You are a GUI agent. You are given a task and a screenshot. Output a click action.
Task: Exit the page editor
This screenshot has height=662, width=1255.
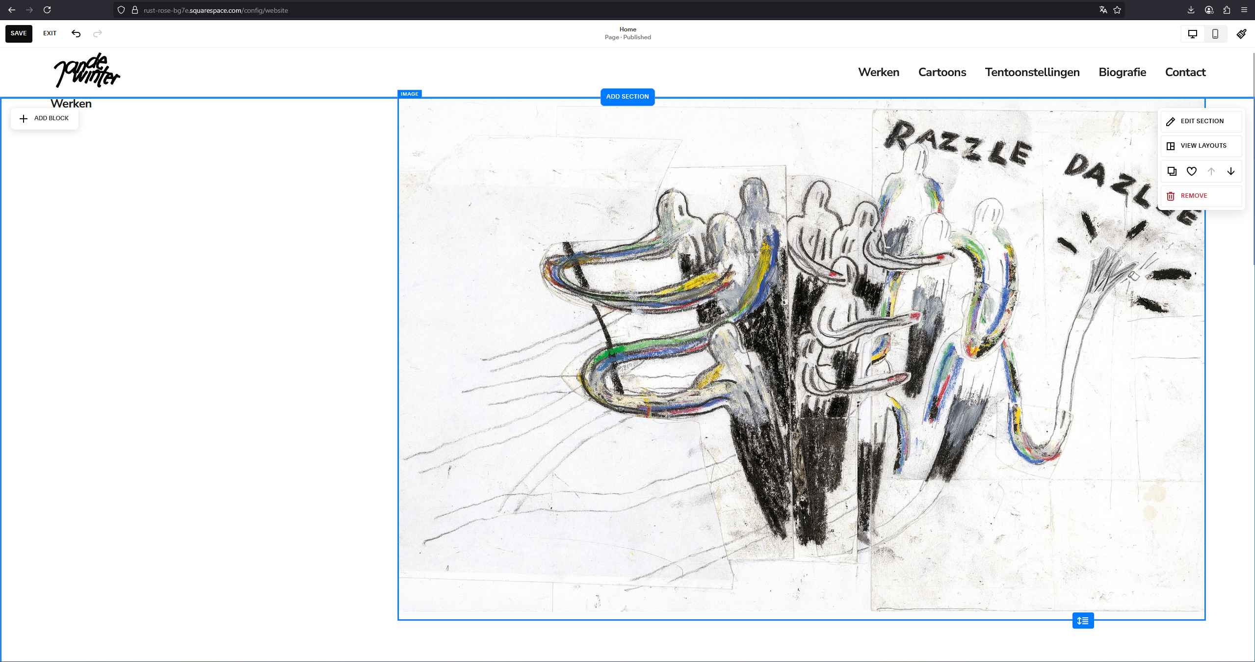(50, 33)
